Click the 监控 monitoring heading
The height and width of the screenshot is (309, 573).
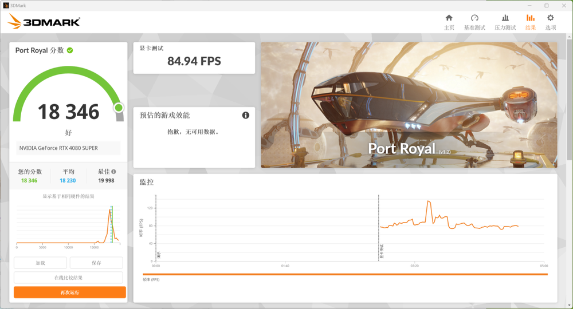point(147,182)
